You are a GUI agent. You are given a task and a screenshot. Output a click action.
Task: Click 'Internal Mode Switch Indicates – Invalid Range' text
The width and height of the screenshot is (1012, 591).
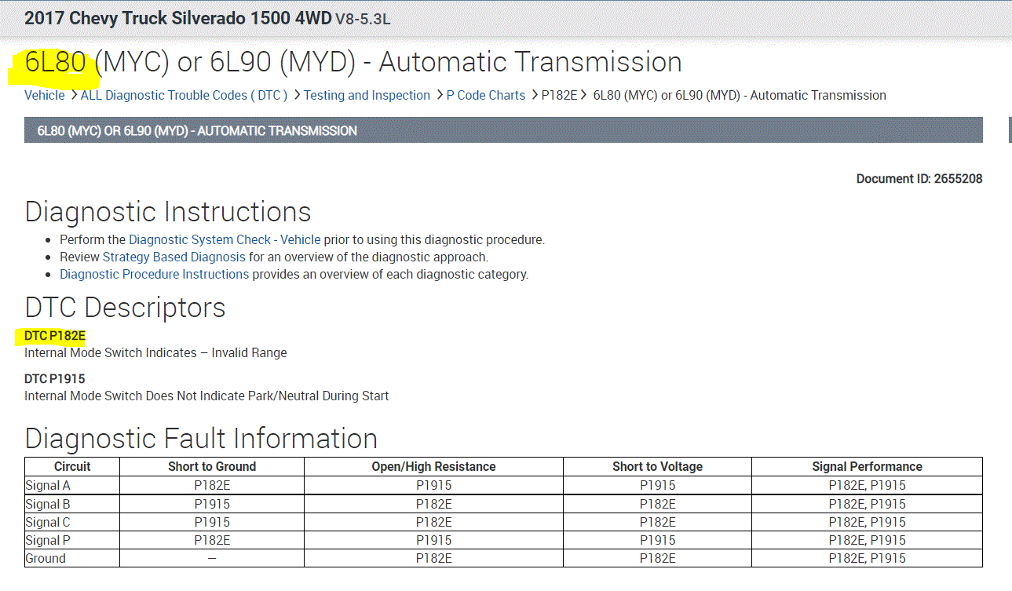click(x=155, y=352)
